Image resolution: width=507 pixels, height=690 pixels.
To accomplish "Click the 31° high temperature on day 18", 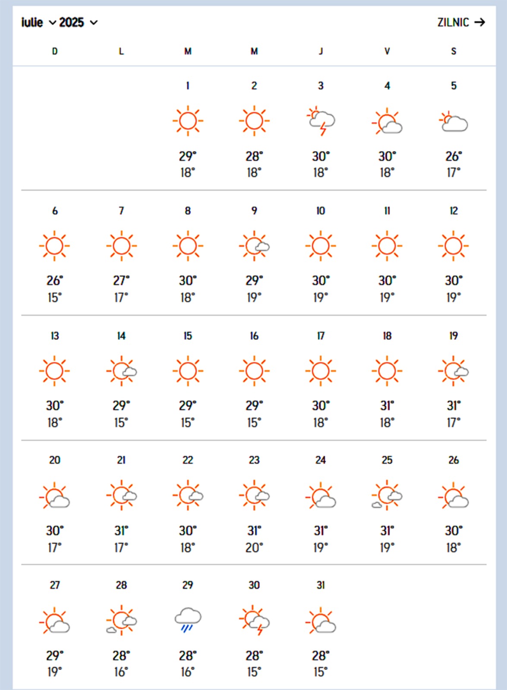I will pos(387,406).
